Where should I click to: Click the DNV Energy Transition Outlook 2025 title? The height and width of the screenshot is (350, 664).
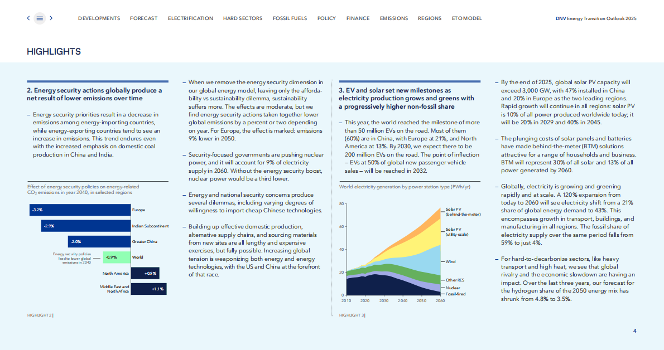coord(596,18)
